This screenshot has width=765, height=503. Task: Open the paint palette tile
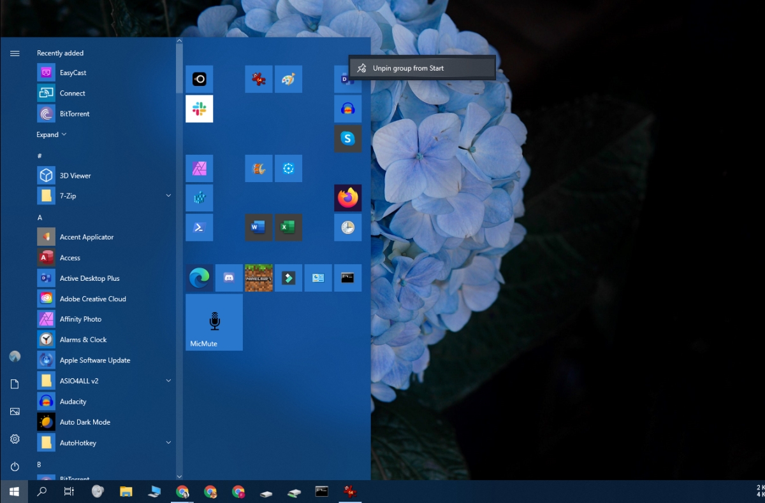288,79
